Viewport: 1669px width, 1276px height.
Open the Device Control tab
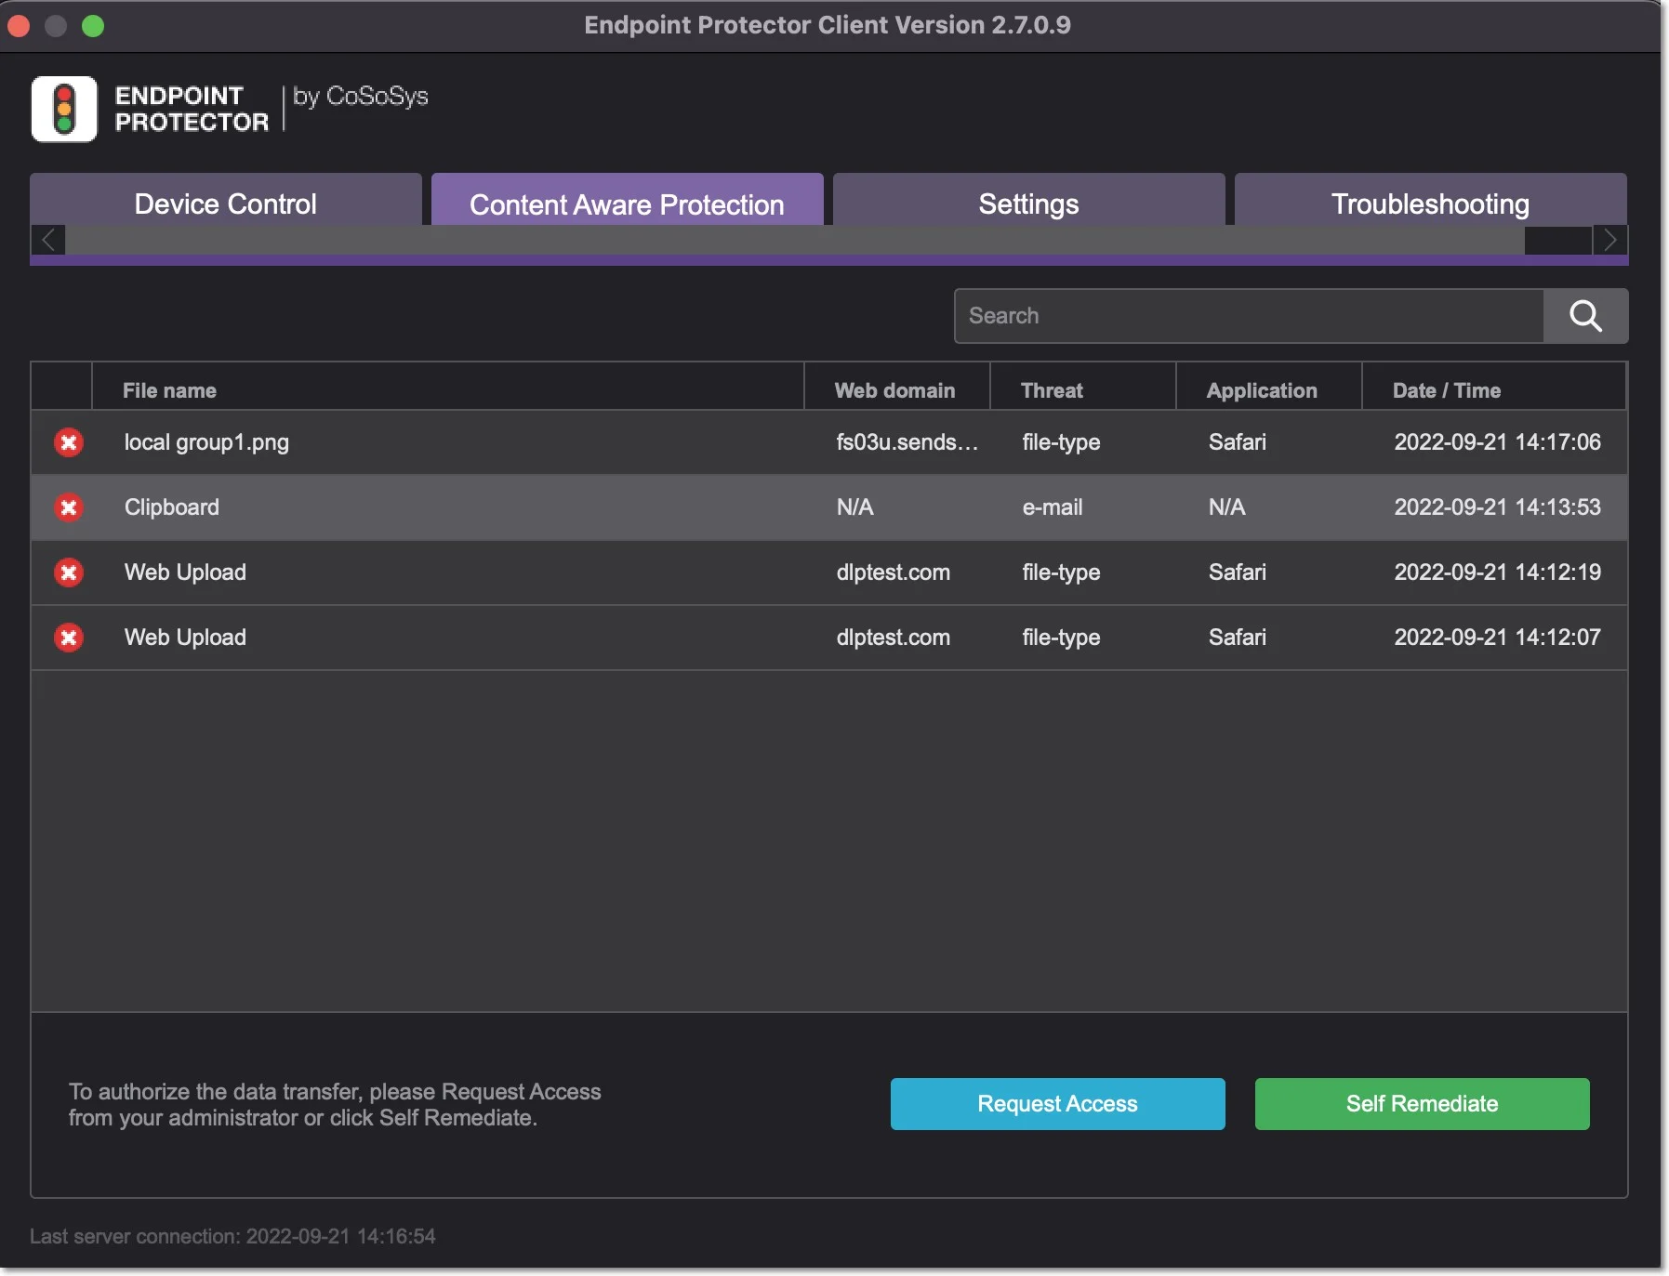pyautogui.click(x=226, y=204)
